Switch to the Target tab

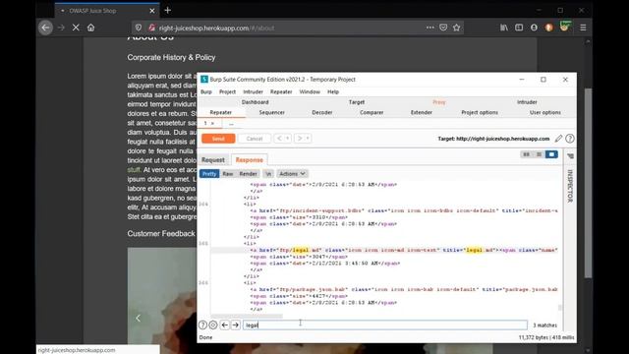point(357,102)
